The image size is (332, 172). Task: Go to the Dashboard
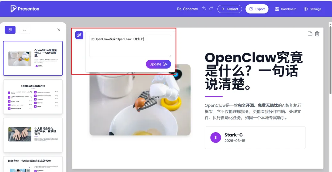click(x=285, y=9)
